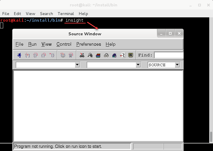Open the Breakpoints window icon
Image resolution: width=213 pixels, height=151 pixels.
pyautogui.click(x=123, y=55)
